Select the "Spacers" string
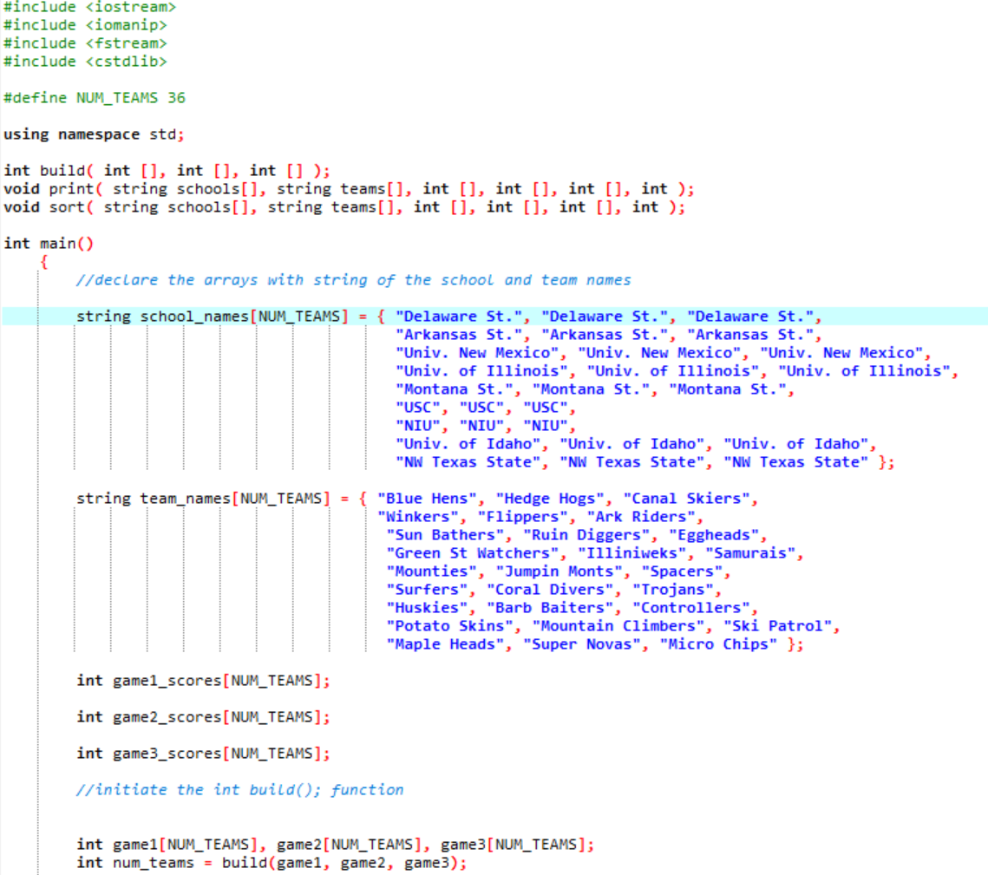 coord(682,572)
